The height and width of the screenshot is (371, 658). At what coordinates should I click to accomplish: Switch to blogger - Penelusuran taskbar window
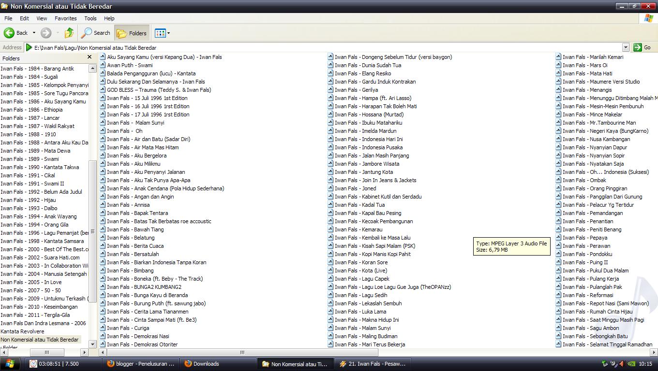coord(141,364)
